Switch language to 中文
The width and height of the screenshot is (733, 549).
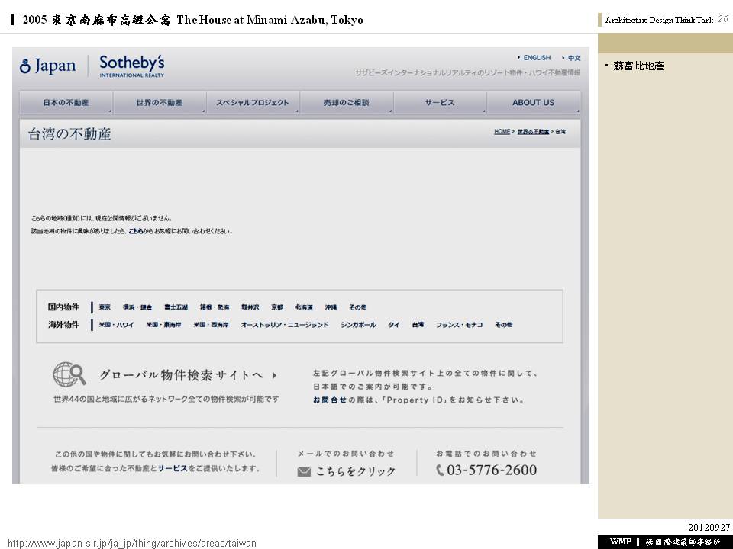(x=573, y=58)
